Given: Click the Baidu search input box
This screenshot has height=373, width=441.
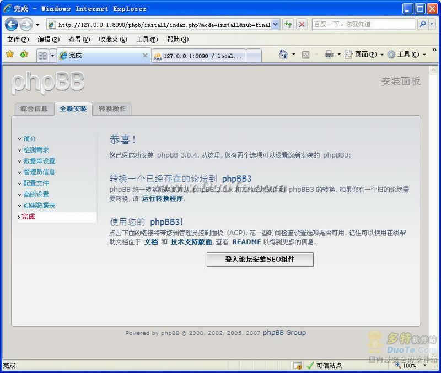Looking at the screenshot, I should (x=363, y=24).
